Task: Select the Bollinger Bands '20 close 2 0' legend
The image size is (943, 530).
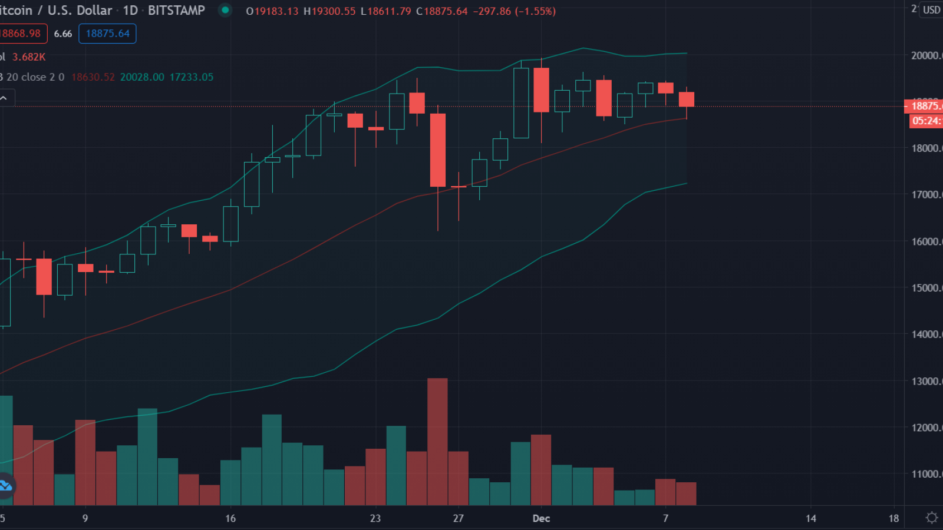Action: tap(35, 77)
